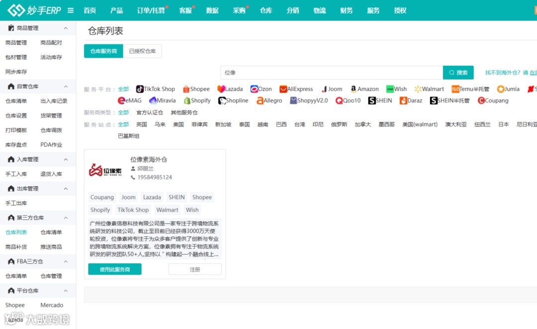Filter by Ozon platform
Viewport: 537px width, 329px height.
[261, 89]
